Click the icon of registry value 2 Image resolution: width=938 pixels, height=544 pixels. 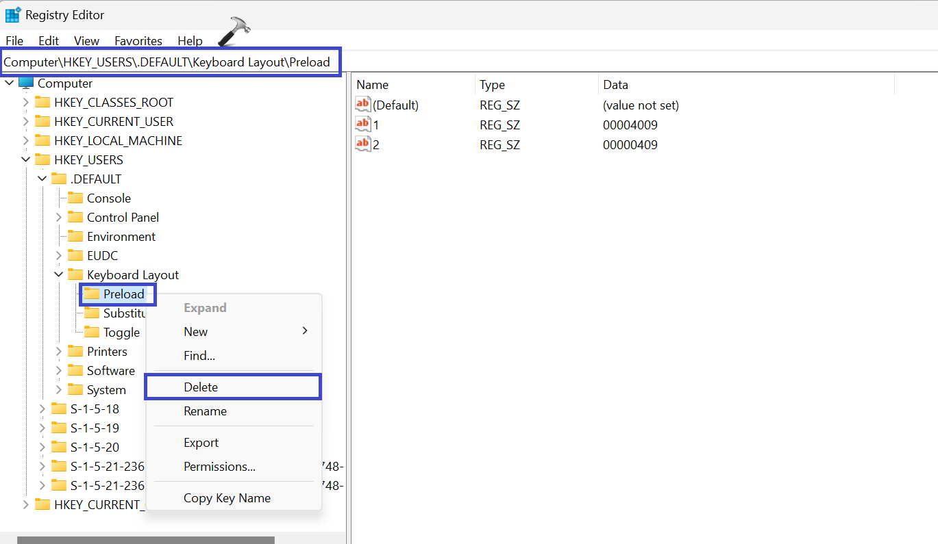(x=362, y=144)
